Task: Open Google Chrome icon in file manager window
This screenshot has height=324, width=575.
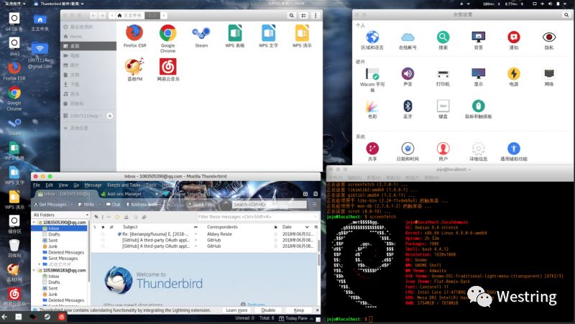Action: [x=167, y=38]
